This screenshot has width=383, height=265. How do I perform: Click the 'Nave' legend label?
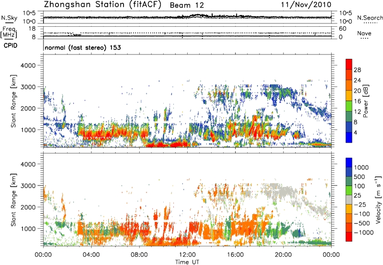(364, 33)
